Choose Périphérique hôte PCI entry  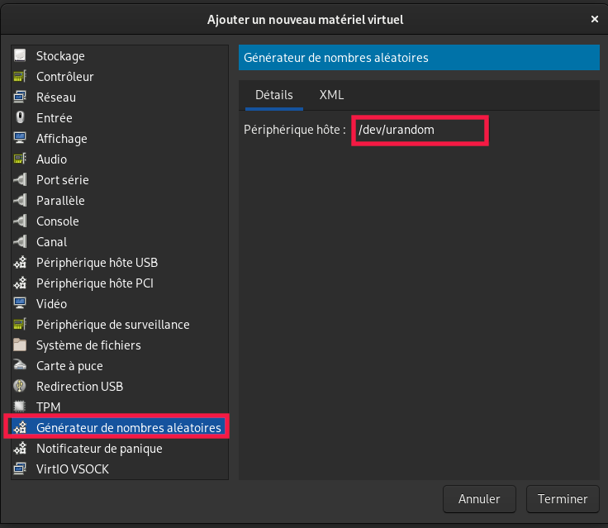tap(94, 283)
